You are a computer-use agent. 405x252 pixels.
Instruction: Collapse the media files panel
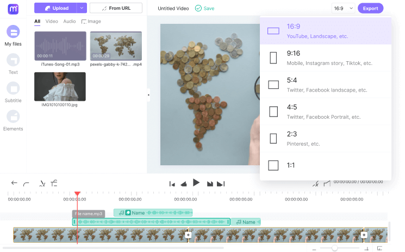click(148, 95)
